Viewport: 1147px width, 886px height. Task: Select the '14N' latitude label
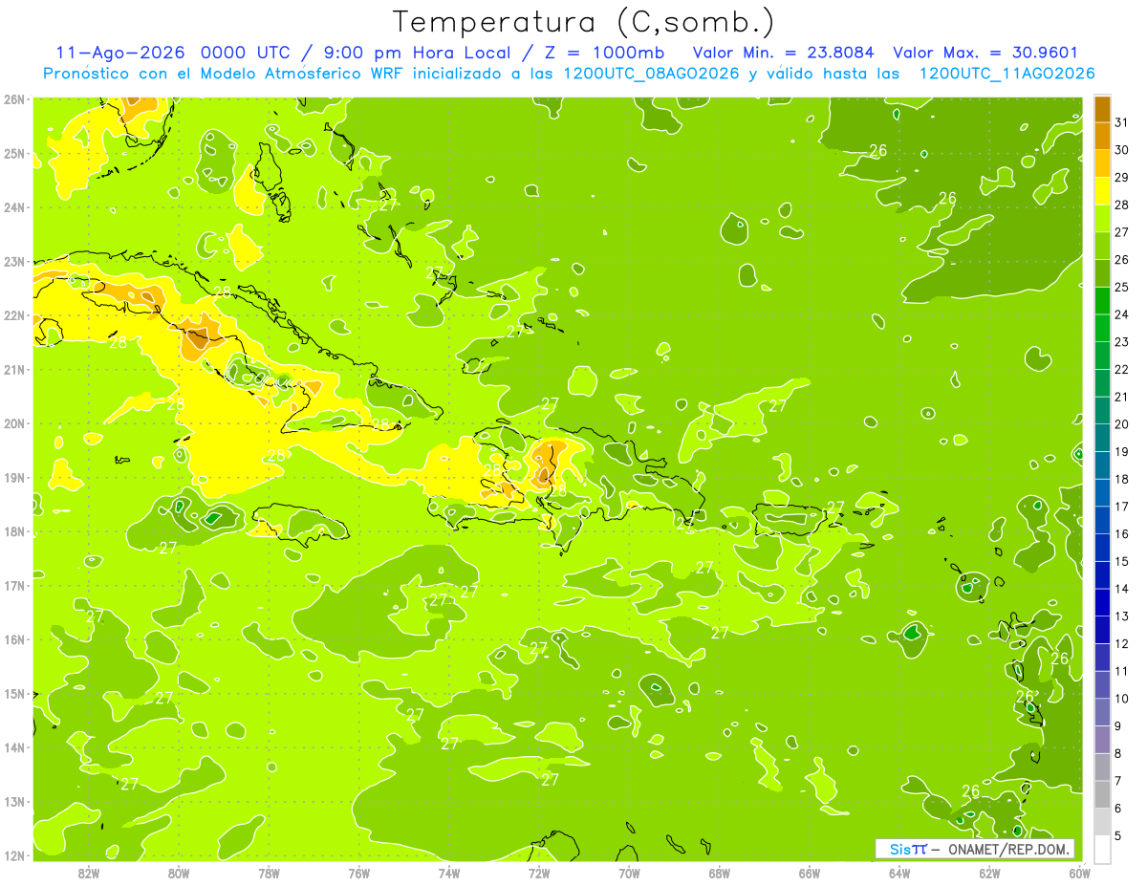pos(14,747)
